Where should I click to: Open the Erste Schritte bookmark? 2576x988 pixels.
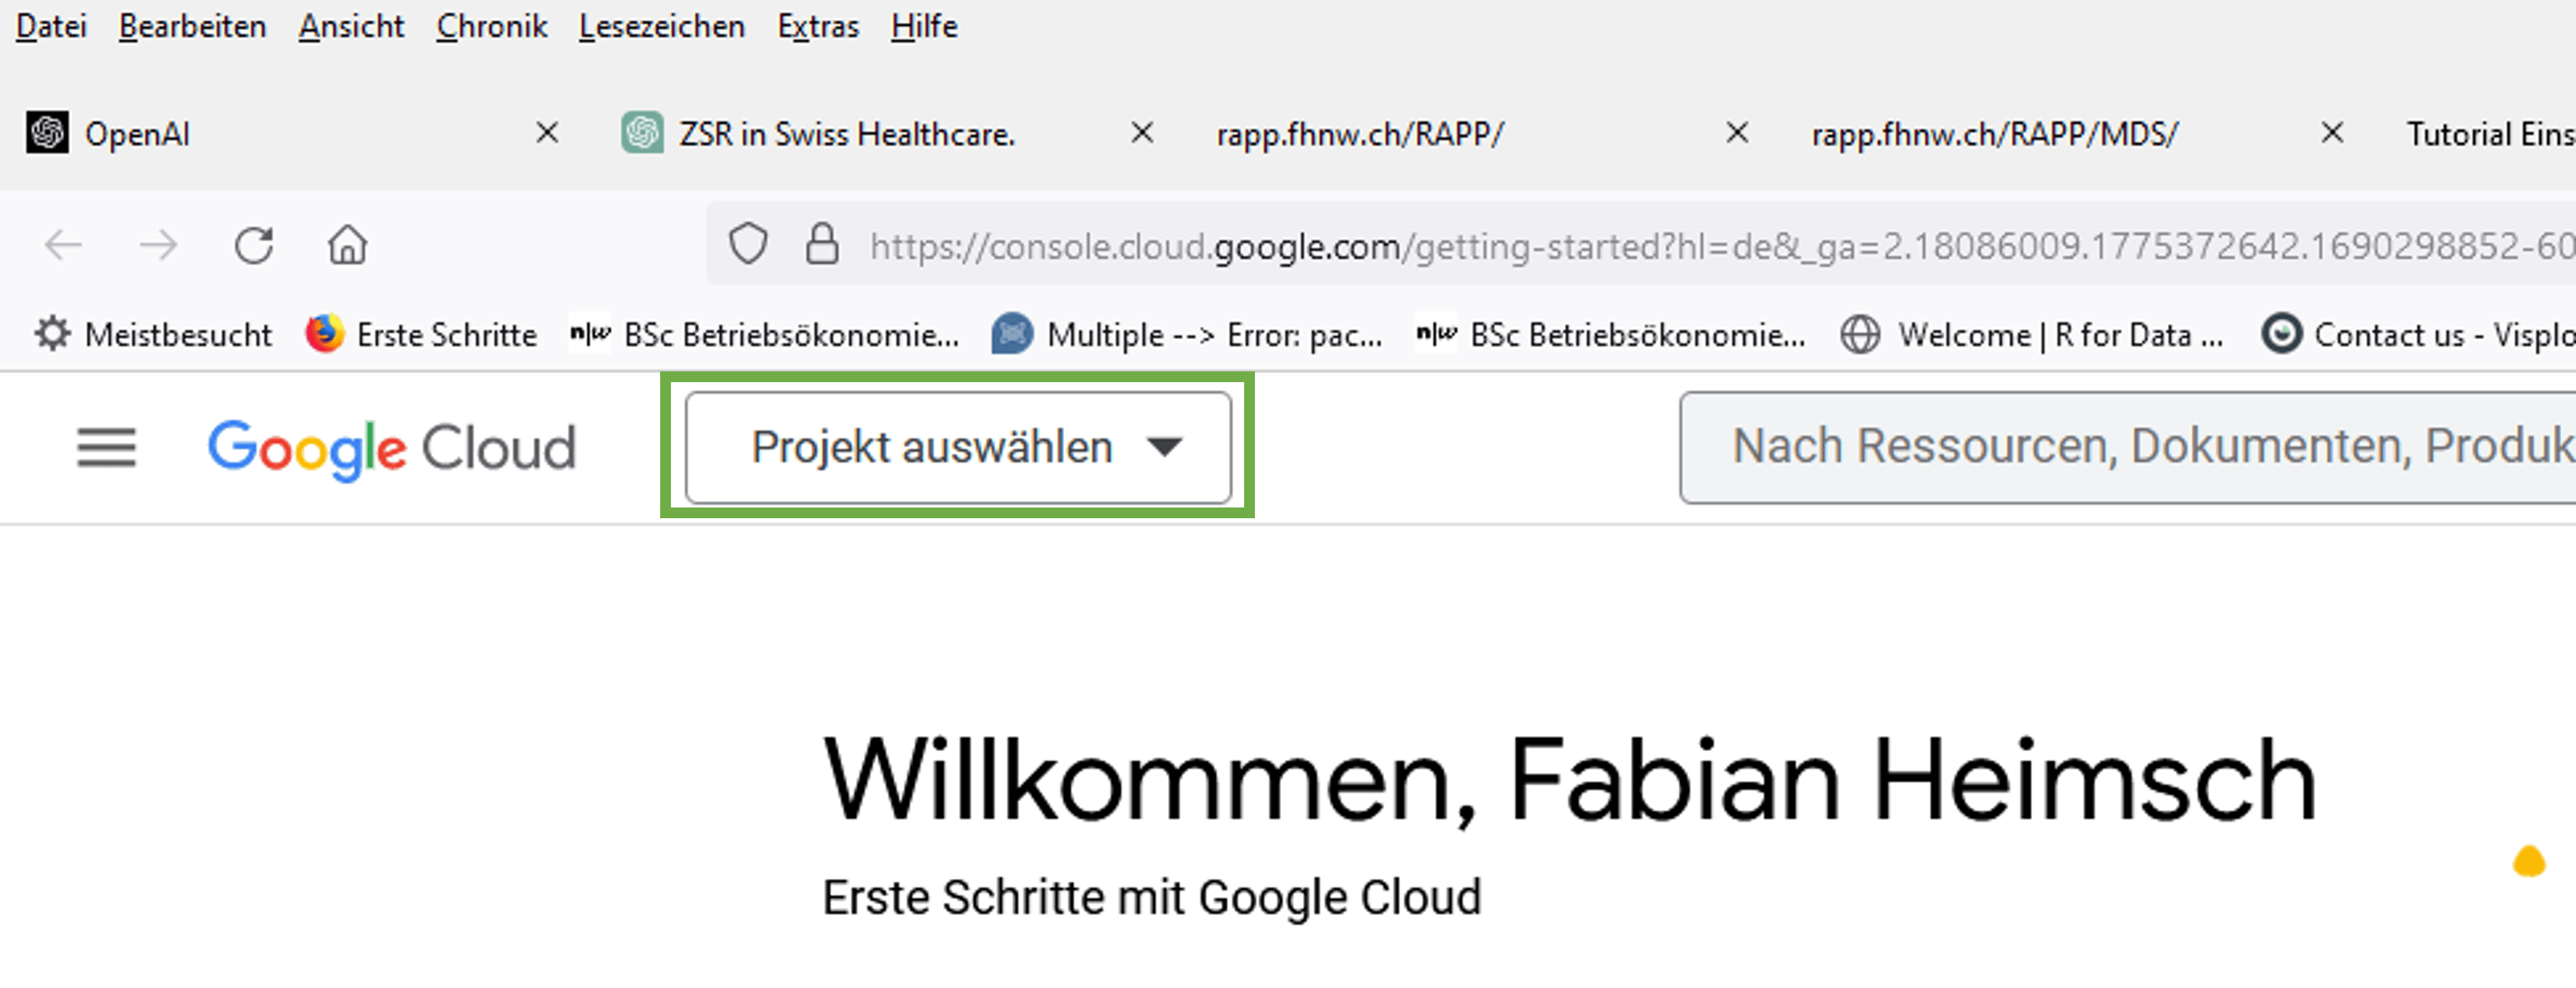coord(421,334)
